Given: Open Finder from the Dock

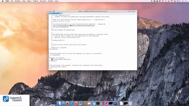Looking at the screenshot, I should coord(59,103).
